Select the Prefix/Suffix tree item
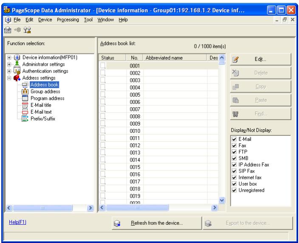This screenshot has height=243, width=299. [x=43, y=119]
